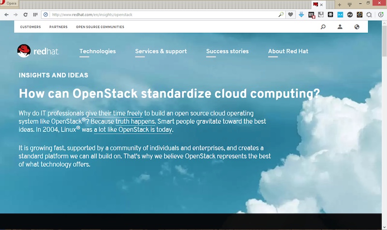The image size is (387, 230).
Task: Reload the current page
Action: 26,14
